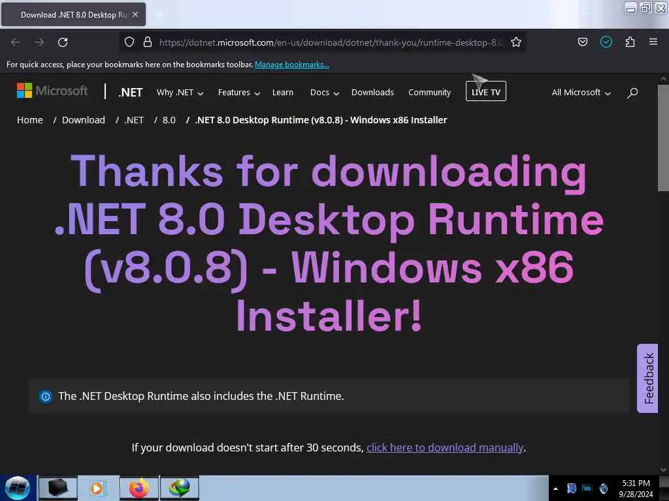669x501 pixels.
Task: Click here to download manually link
Action: coord(444,448)
